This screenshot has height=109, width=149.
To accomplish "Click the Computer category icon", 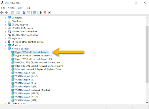I will click(x=9, y=18).
